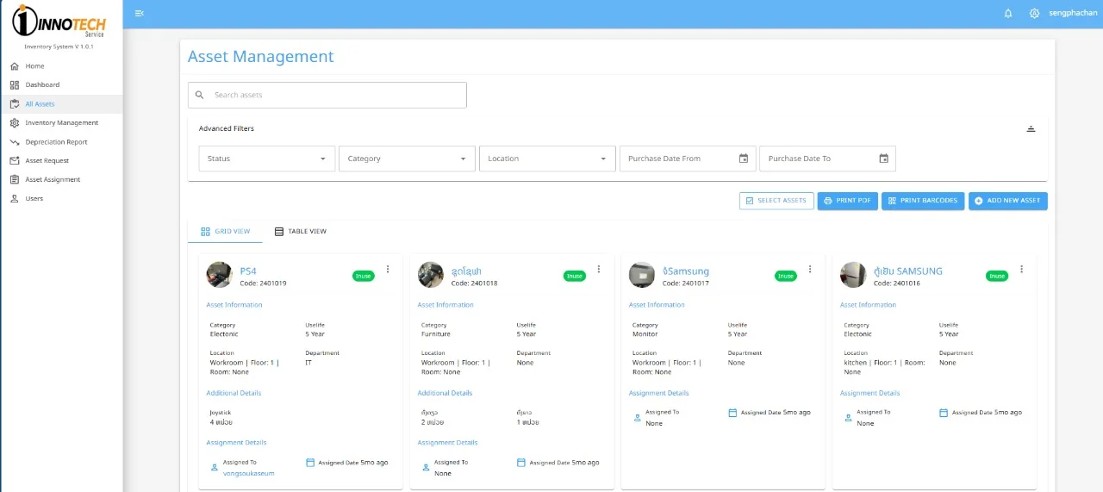This screenshot has width=1103, height=492.
Task: Open settings gear icon in top bar
Action: point(1034,13)
